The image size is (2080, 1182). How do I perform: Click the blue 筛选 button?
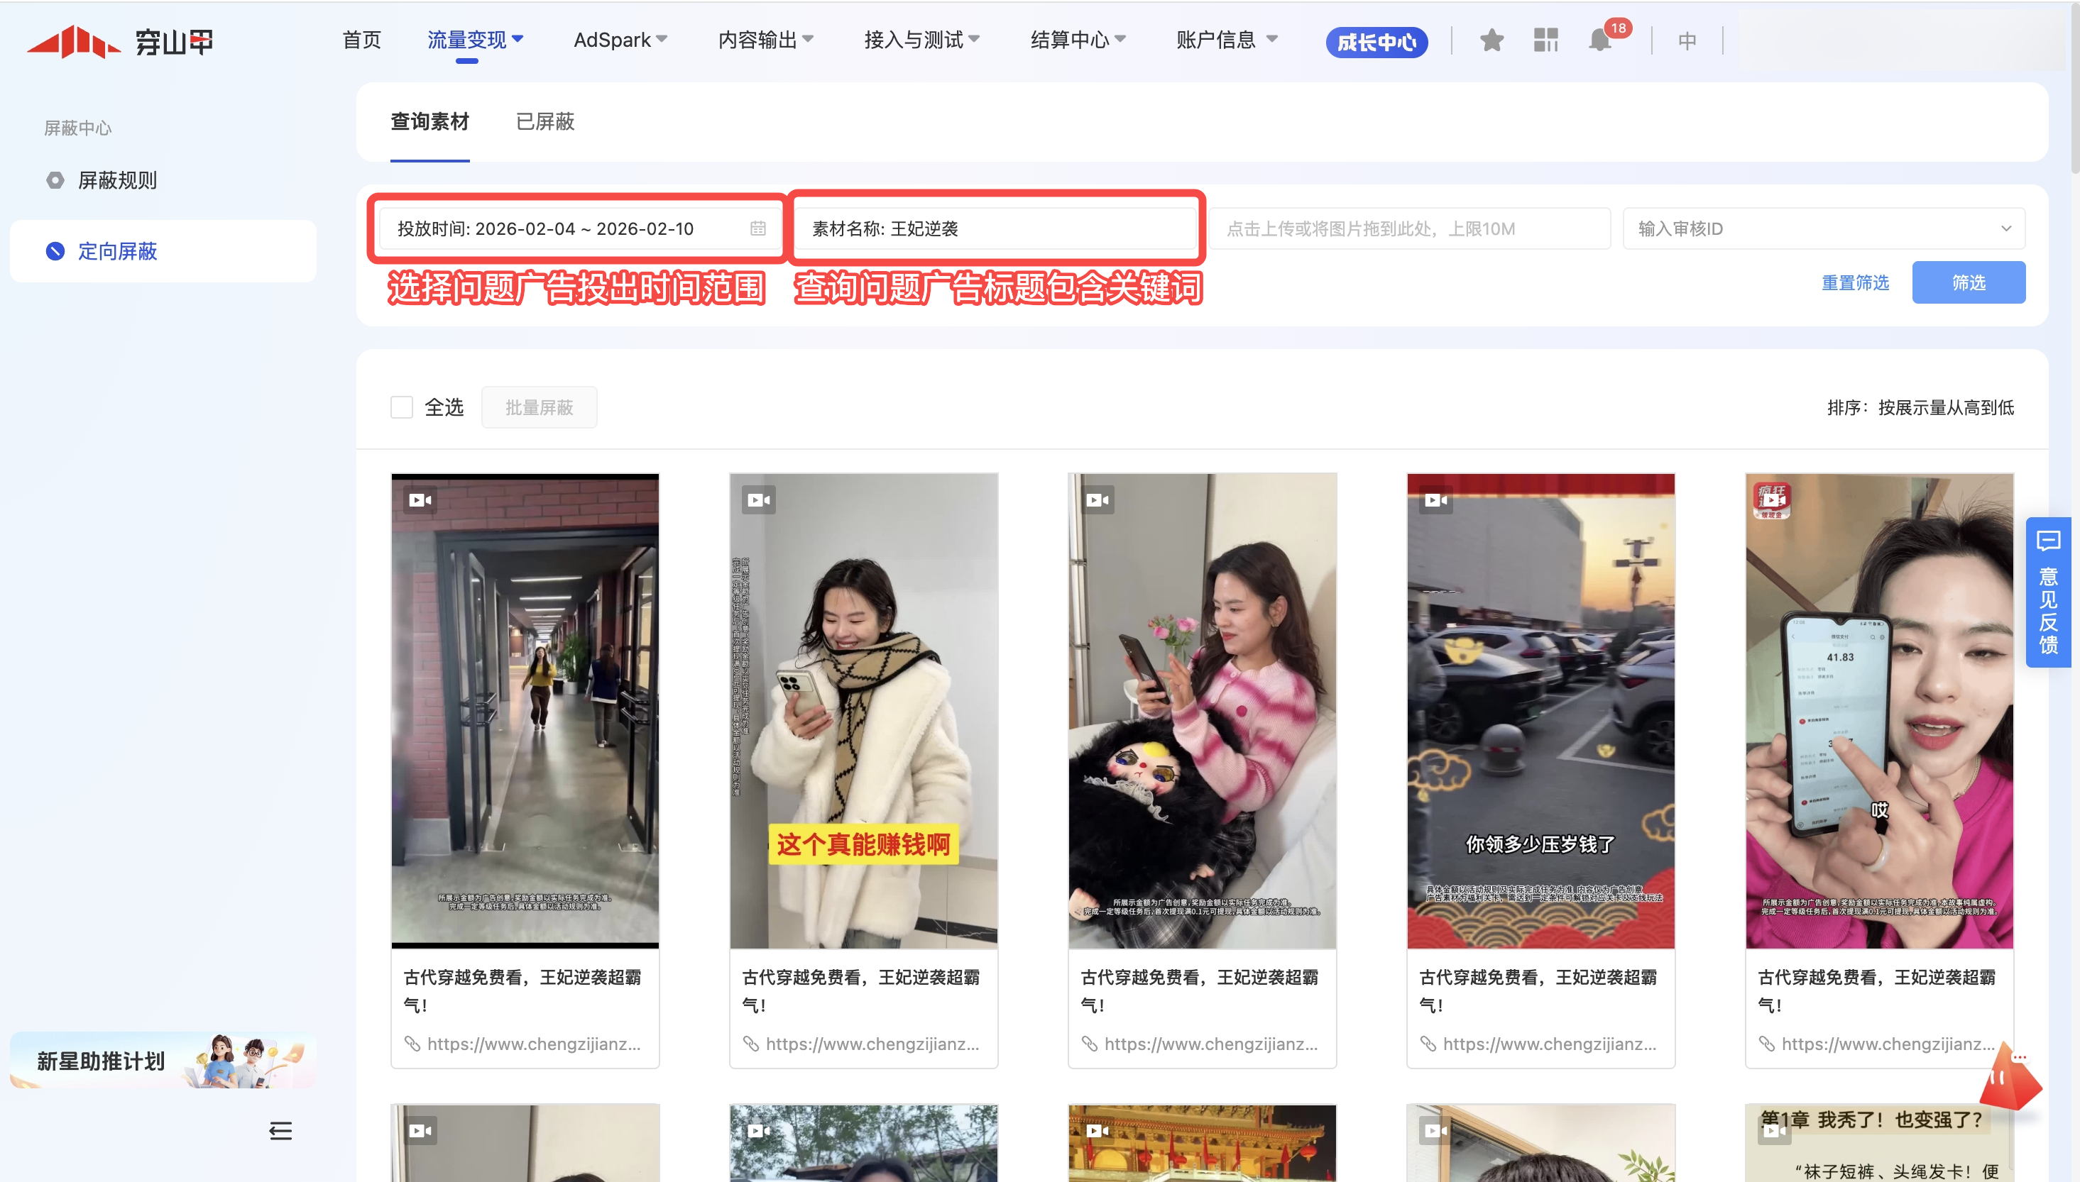(x=1968, y=282)
